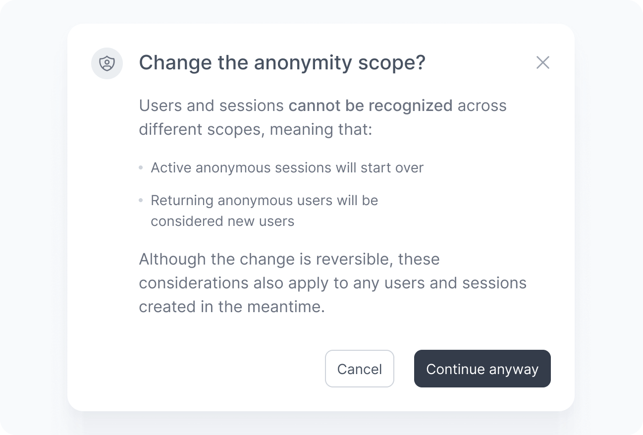
Task: Click the bullet point dot before Active sessions
Action: coord(140,167)
